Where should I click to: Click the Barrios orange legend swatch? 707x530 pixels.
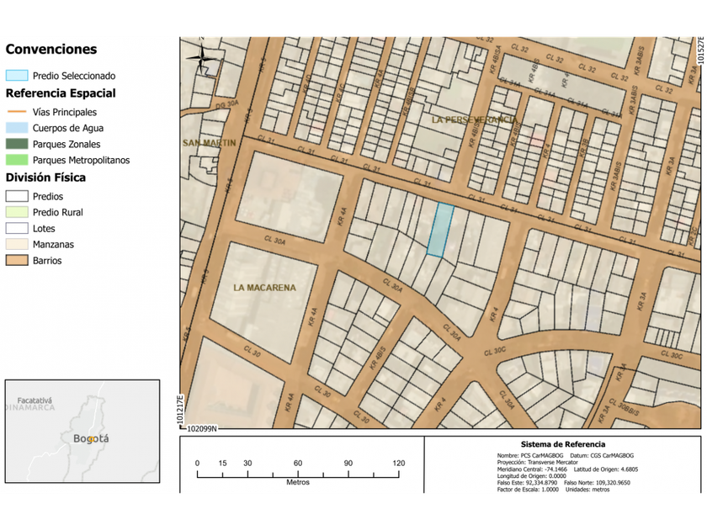pyautogui.click(x=17, y=260)
